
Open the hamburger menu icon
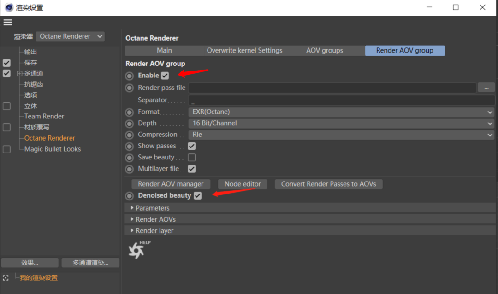8,22
